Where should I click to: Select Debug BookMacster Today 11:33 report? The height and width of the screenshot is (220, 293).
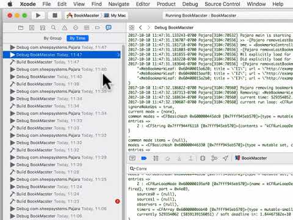coord(62,120)
